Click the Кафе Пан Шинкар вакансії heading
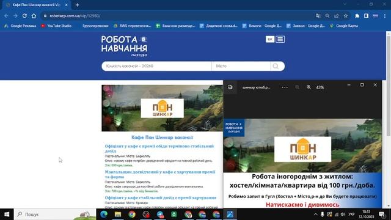Viewport: 391px width, 220px height. tap(162, 137)
